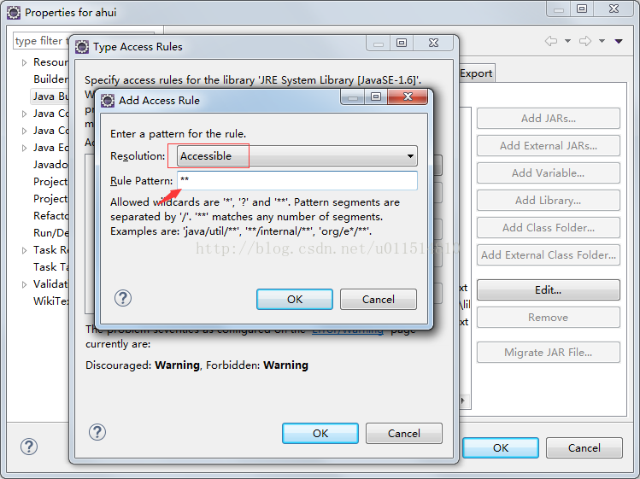The image size is (640, 479).
Task: Confirm with OK in Add Access Rule
Action: [x=295, y=300]
